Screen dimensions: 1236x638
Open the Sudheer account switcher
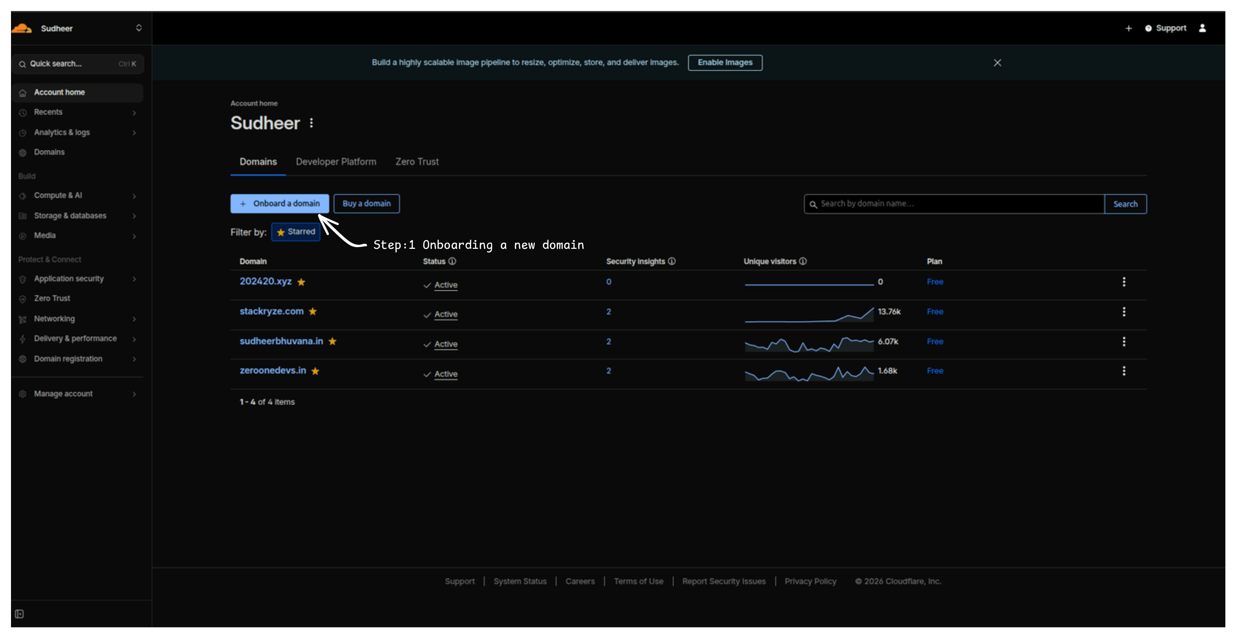click(x=139, y=28)
